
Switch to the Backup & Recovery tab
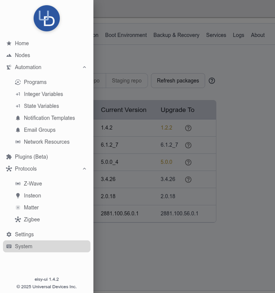[176, 35]
